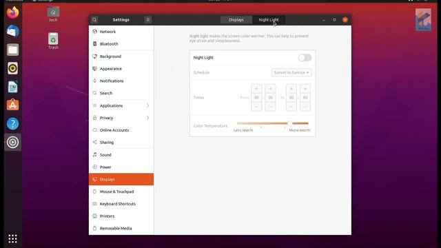Click the Search magnifier icon in sidebar
This screenshot has width=441, height=248.
tap(95, 93)
